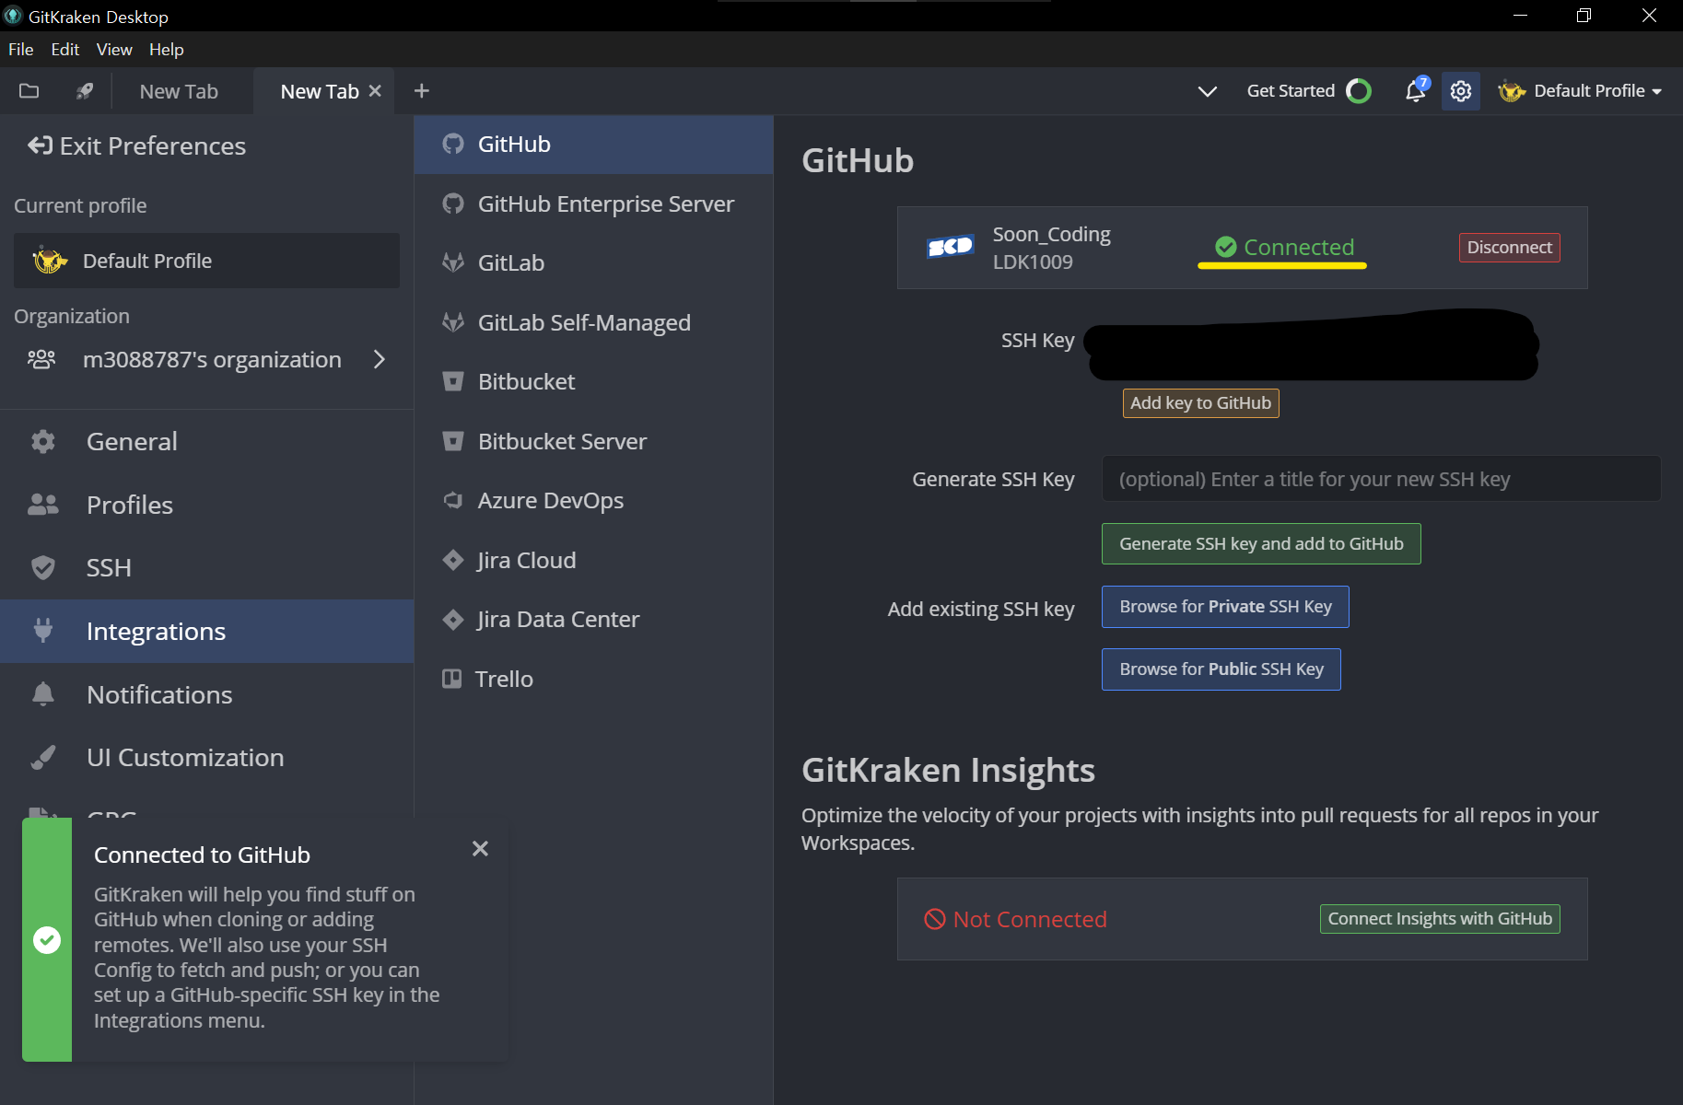Click the Trello board icon
The width and height of the screenshot is (1683, 1105).
click(452, 679)
